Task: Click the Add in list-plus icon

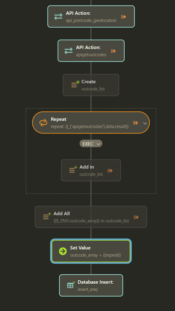Action: (73, 169)
